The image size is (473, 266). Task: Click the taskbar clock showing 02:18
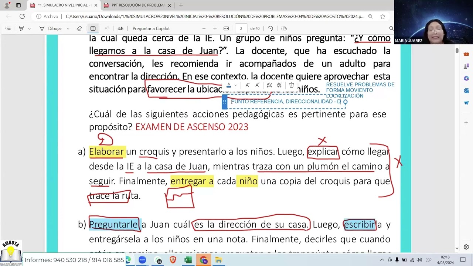coord(445,260)
